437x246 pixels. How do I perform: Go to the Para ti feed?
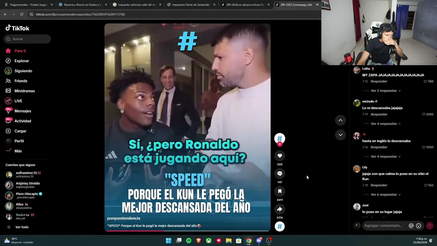(x=20, y=51)
